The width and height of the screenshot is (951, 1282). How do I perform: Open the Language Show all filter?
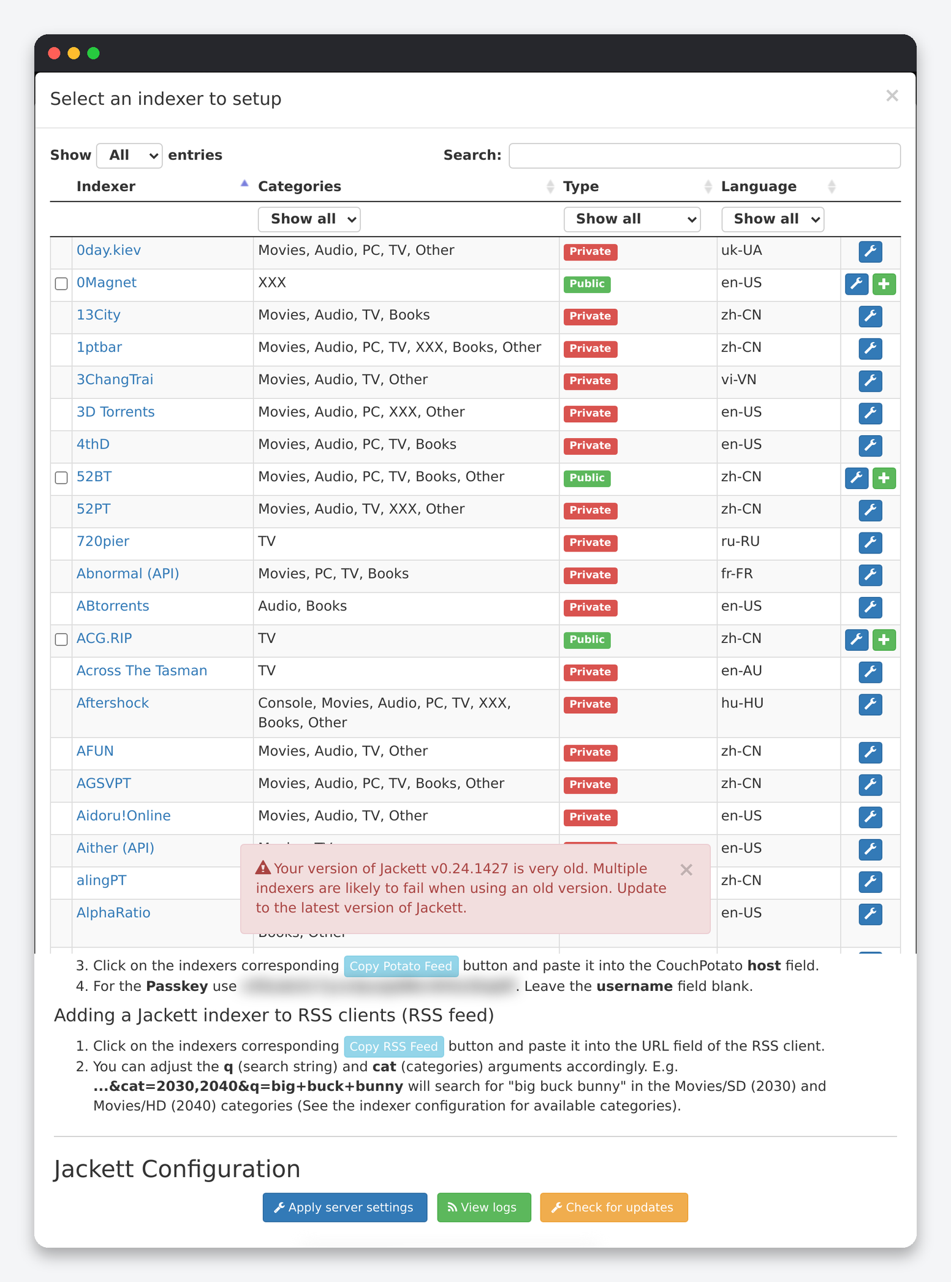pyautogui.click(x=773, y=219)
